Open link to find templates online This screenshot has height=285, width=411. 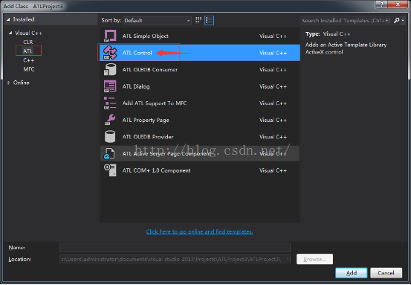click(x=199, y=231)
